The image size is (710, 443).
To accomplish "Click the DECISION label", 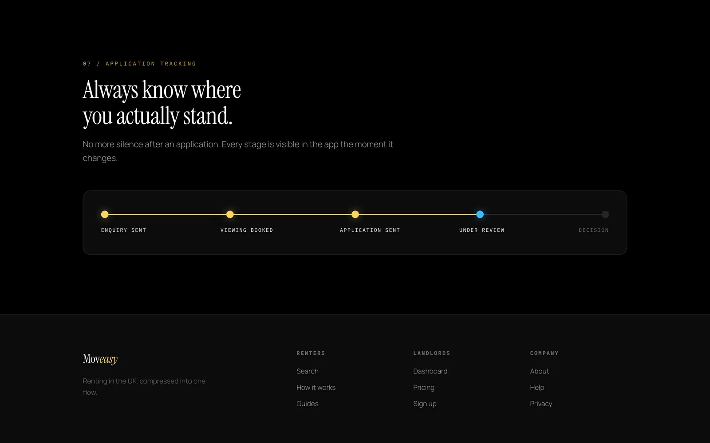I will point(594,230).
